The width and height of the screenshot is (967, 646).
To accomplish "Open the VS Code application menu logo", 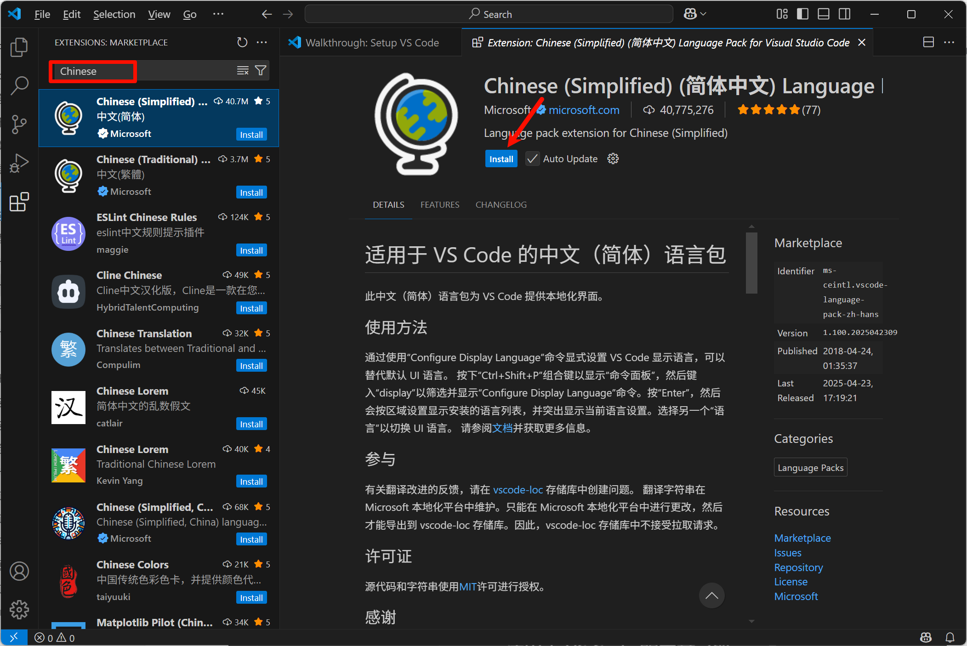I will tap(15, 14).
